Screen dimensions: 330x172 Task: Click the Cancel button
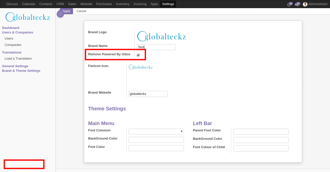pos(81,11)
